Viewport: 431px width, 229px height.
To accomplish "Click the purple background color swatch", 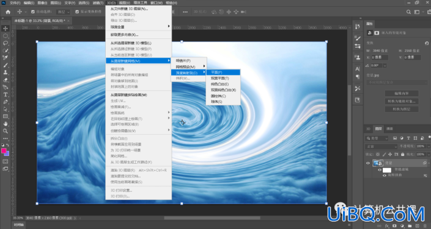I will [x=7, y=154].
